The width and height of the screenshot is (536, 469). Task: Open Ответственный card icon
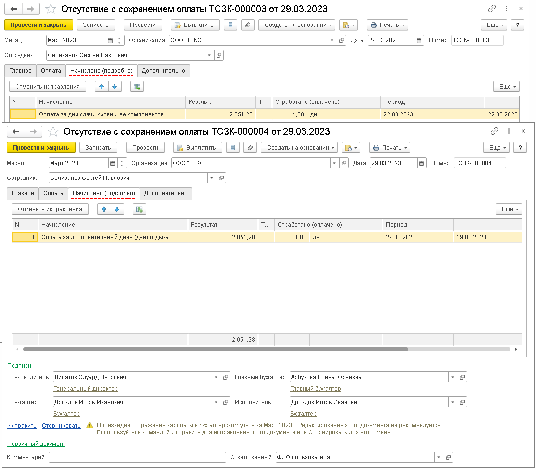tap(448, 457)
